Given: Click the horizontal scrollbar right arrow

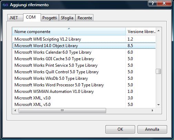Looking at the screenshot, I should point(153,110).
